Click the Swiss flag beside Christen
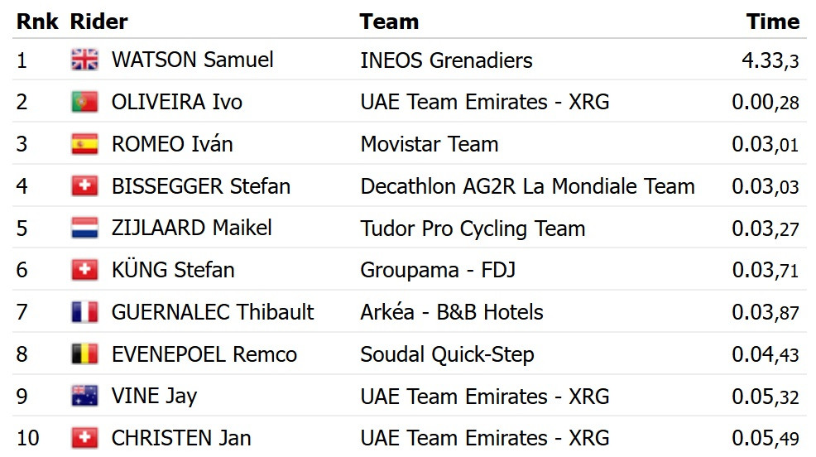 click(x=84, y=438)
